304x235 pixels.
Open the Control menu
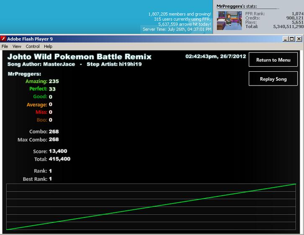coord(33,47)
